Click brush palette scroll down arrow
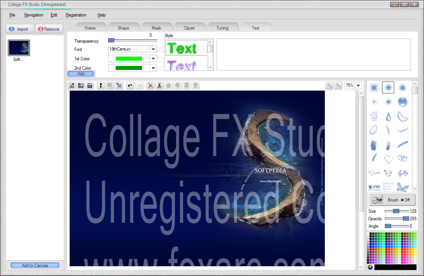Viewport: 424px width, 276px height. click(x=415, y=188)
